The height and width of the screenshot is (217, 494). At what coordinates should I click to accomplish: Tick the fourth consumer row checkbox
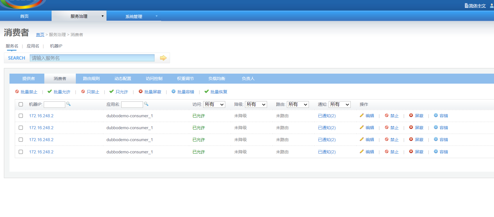(21, 152)
